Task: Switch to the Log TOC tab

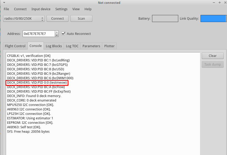Action: pos(72,46)
